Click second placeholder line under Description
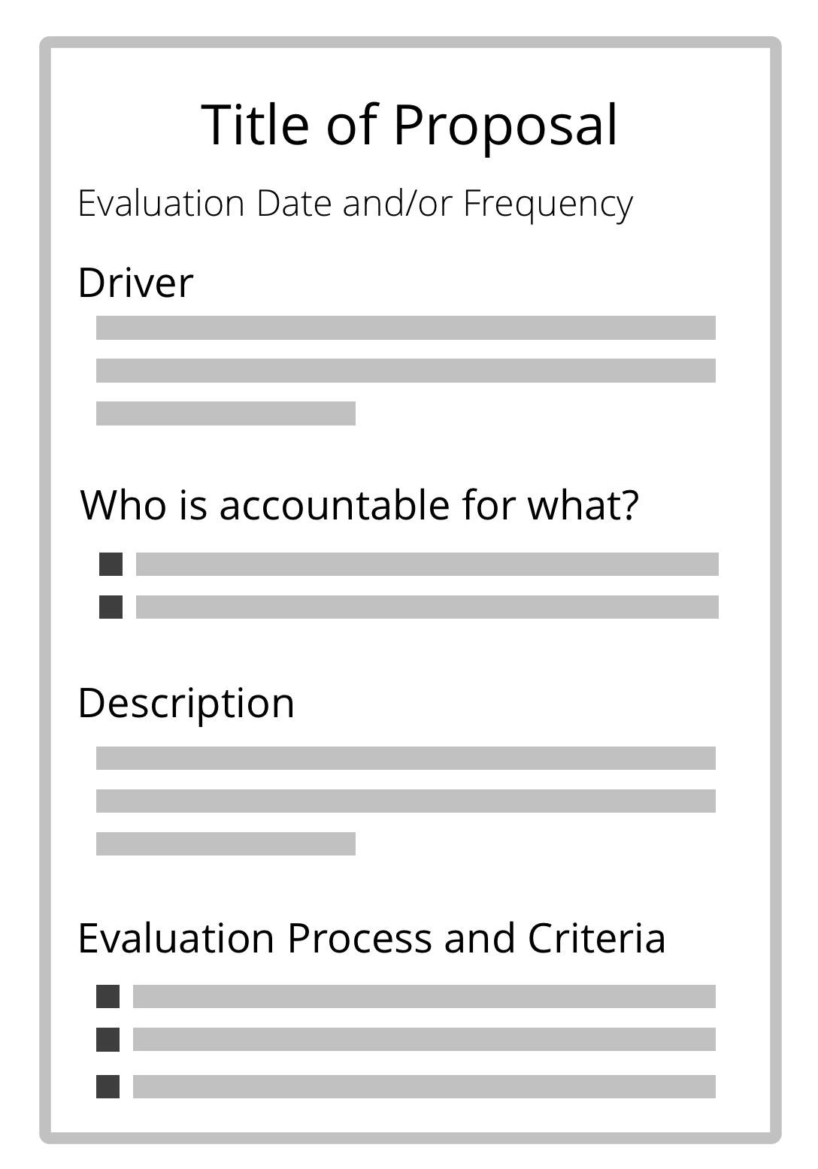The height and width of the screenshot is (1169, 818). [x=406, y=801]
